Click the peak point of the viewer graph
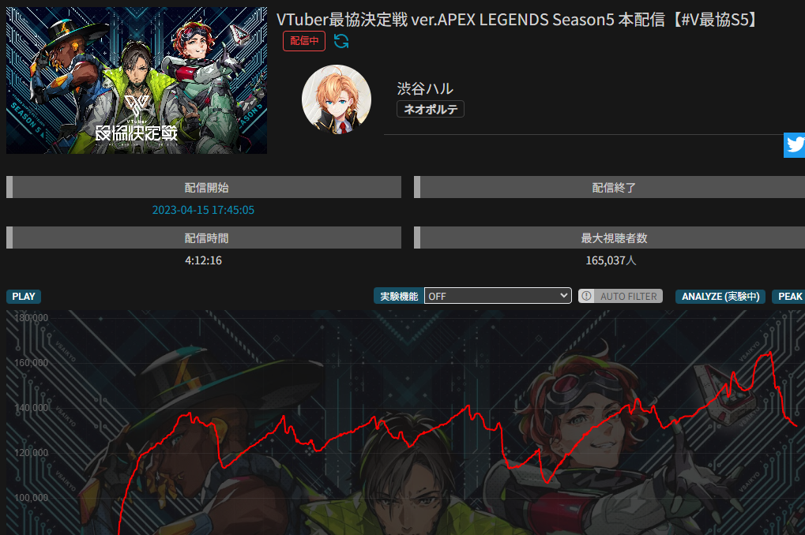The height and width of the screenshot is (535, 805). point(770,353)
